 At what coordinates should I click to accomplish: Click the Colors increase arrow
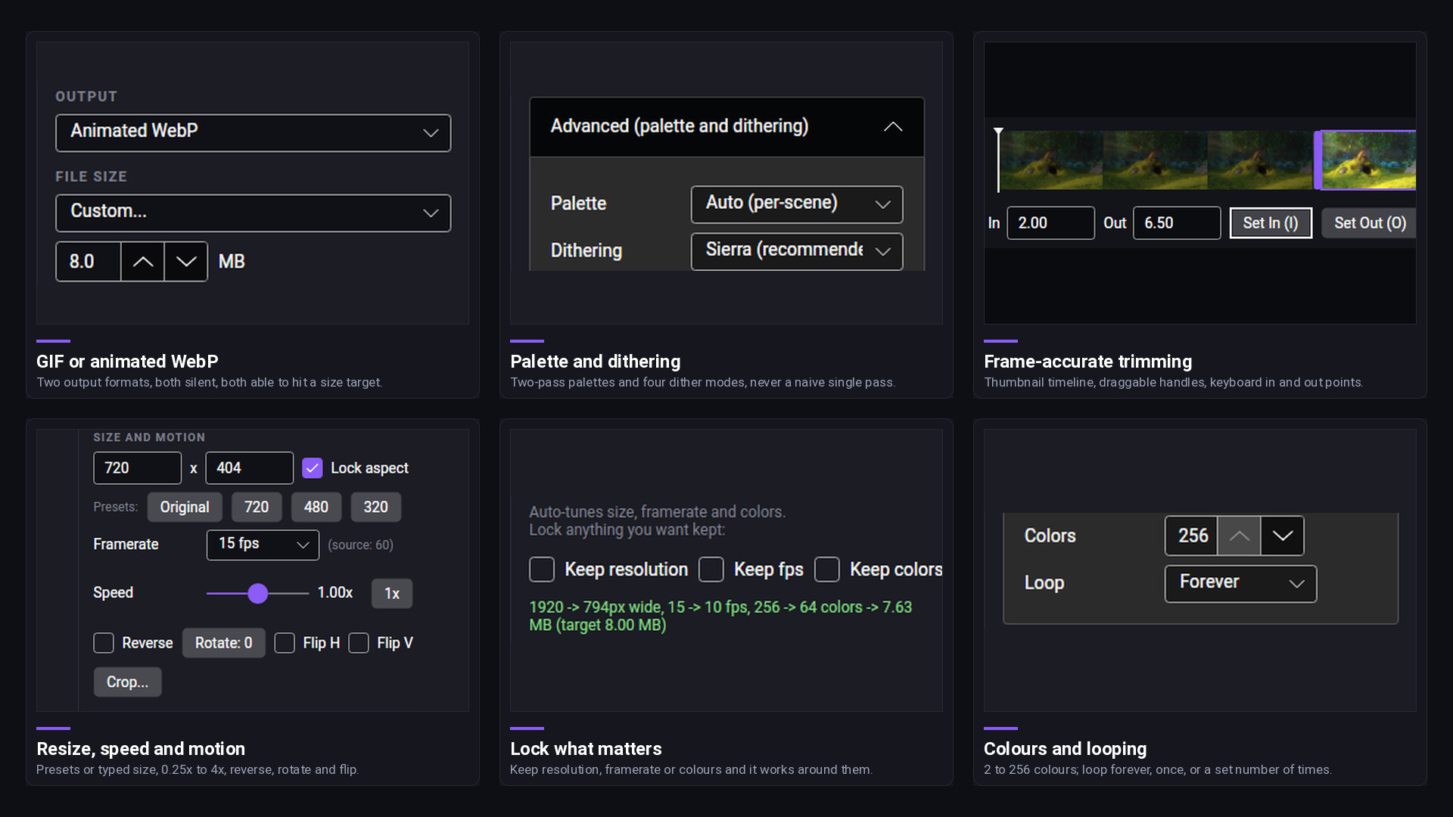[1239, 536]
